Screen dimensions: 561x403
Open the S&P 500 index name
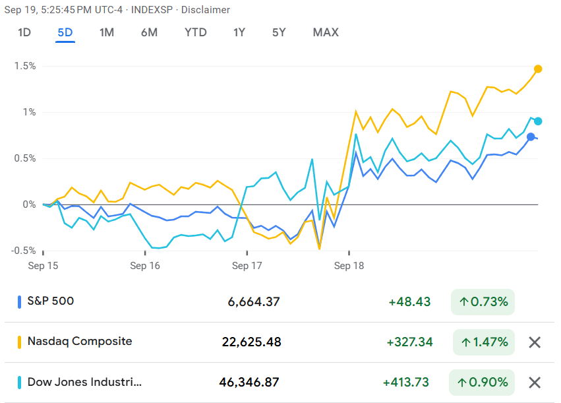pos(51,301)
